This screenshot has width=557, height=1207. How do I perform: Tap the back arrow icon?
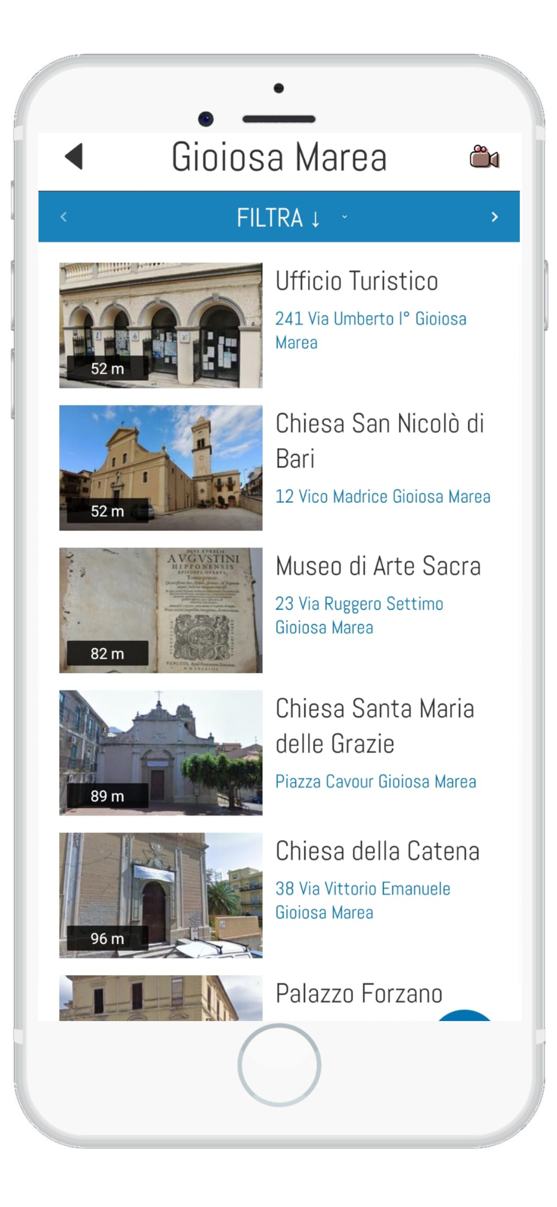point(74,157)
